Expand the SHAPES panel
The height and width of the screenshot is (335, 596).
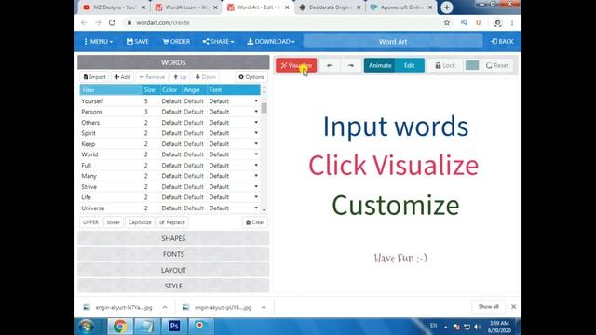click(x=173, y=238)
